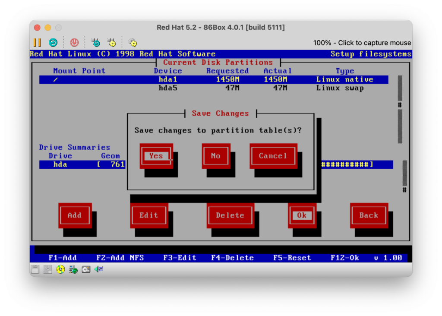Screen dimensions: 442x316
Task: Click the network status icon
Action: 73,269
